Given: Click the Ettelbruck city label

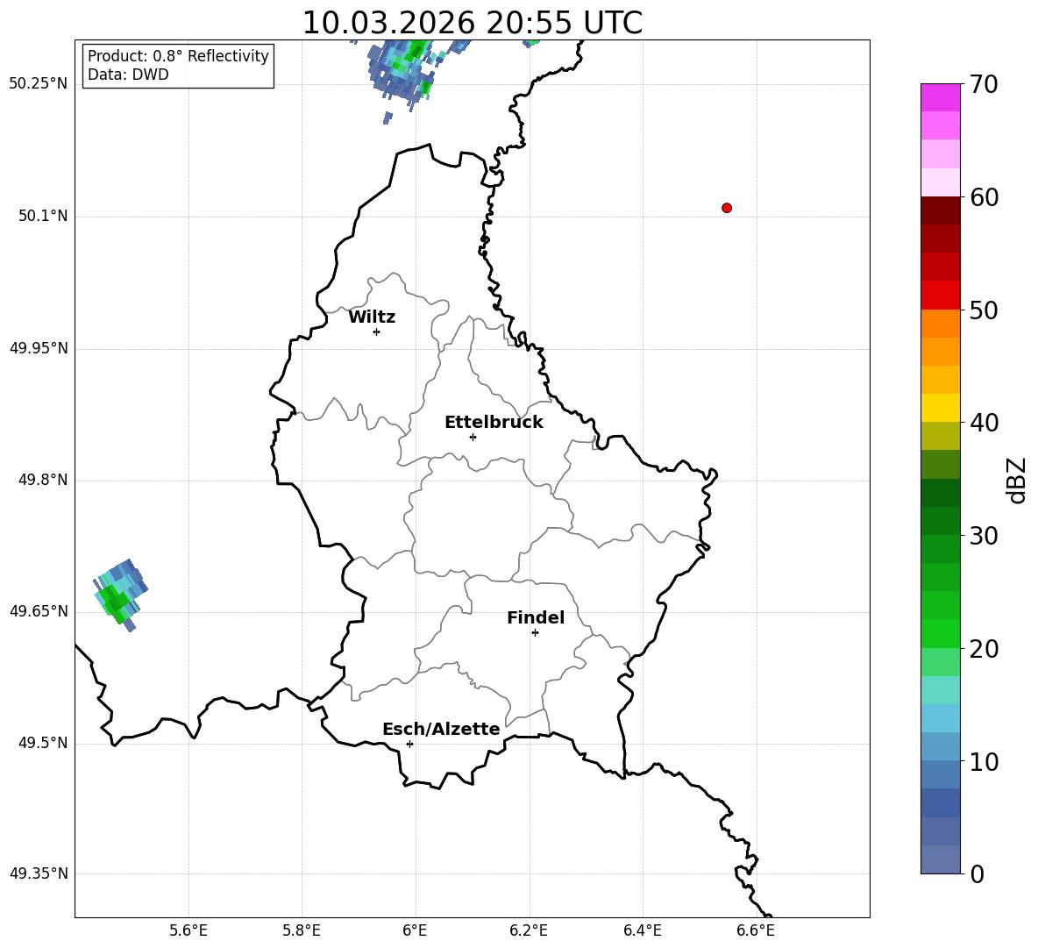Looking at the screenshot, I should (494, 423).
